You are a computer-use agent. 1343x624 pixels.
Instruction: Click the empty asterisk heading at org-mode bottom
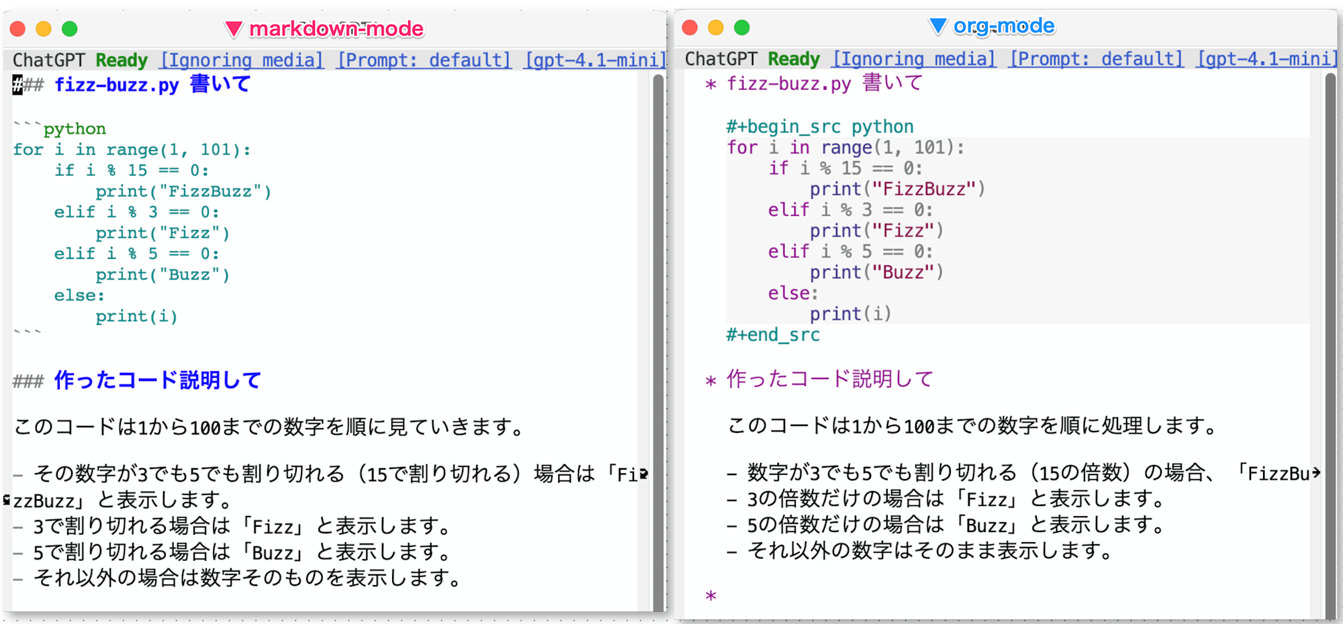coord(711,596)
